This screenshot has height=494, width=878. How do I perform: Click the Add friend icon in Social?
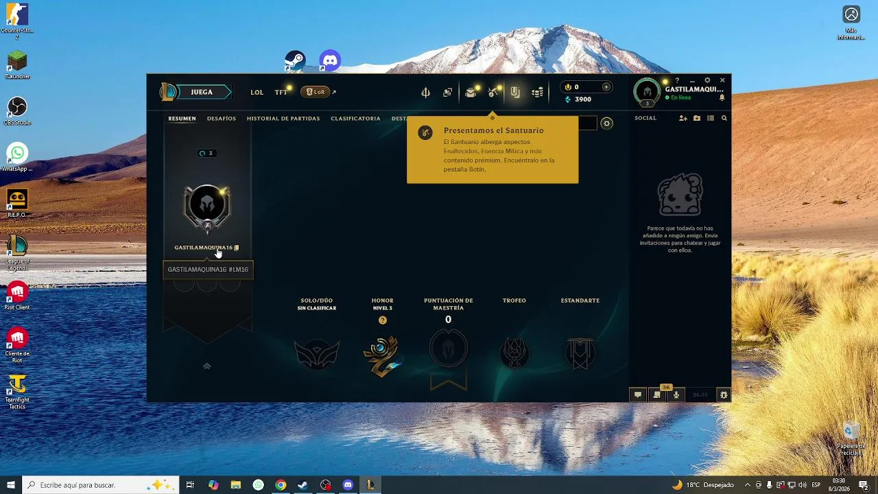pos(683,119)
